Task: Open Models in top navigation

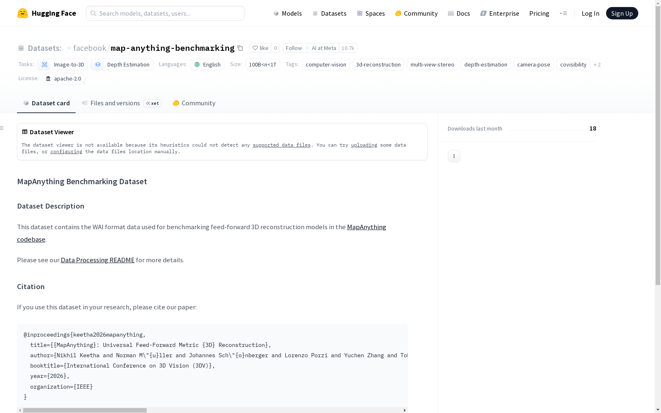Action: click(288, 13)
